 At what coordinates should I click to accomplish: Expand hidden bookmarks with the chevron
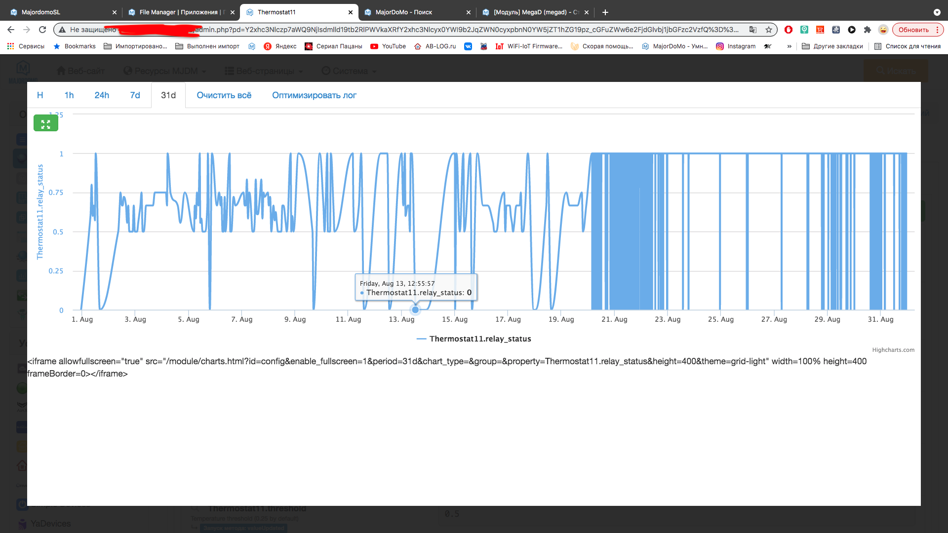[789, 46]
